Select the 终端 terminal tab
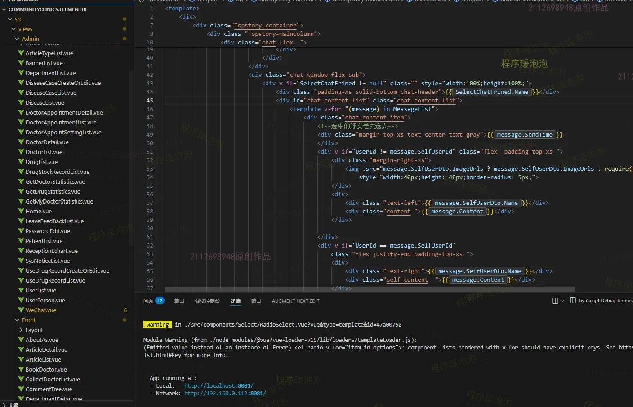The width and height of the screenshot is (633, 407). pyautogui.click(x=236, y=301)
